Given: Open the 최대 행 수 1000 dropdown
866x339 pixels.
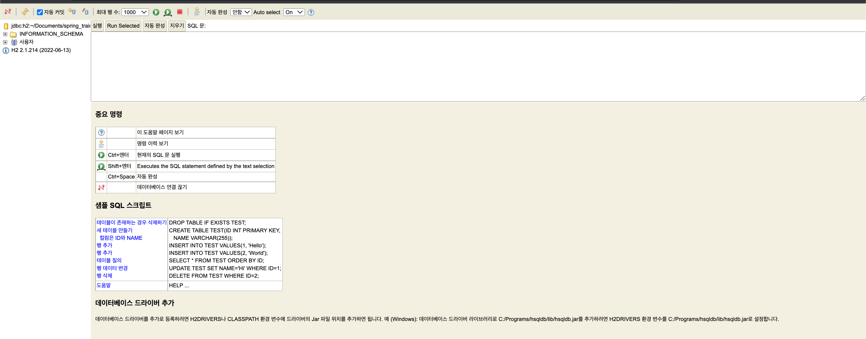Looking at the screenshot, I should 135,12.
